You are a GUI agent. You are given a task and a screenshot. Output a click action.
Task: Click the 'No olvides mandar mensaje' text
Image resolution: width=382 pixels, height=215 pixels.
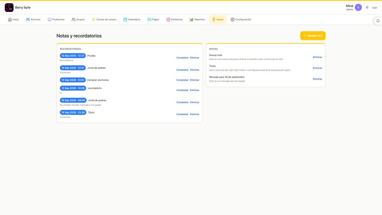(x=80, y=105)
